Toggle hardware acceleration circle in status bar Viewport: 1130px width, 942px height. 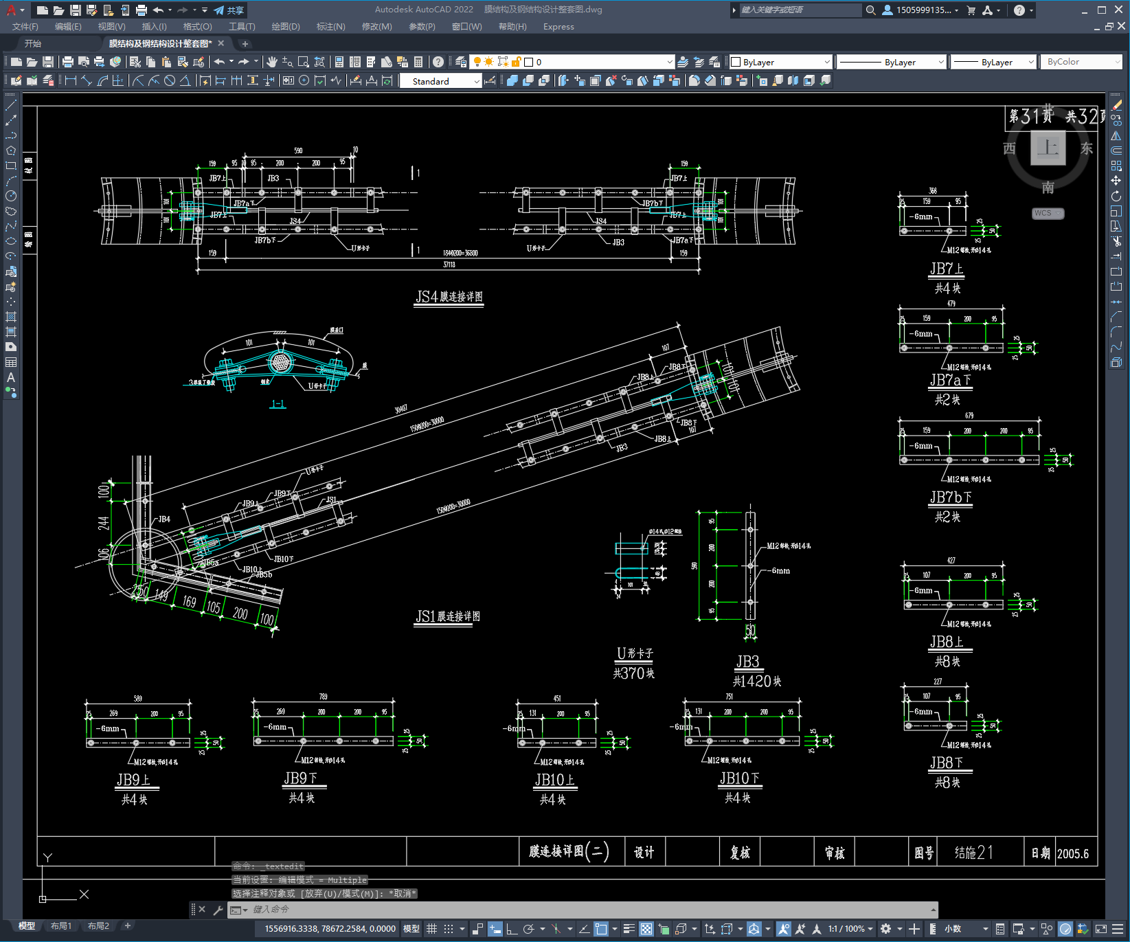click(1065, 929)
